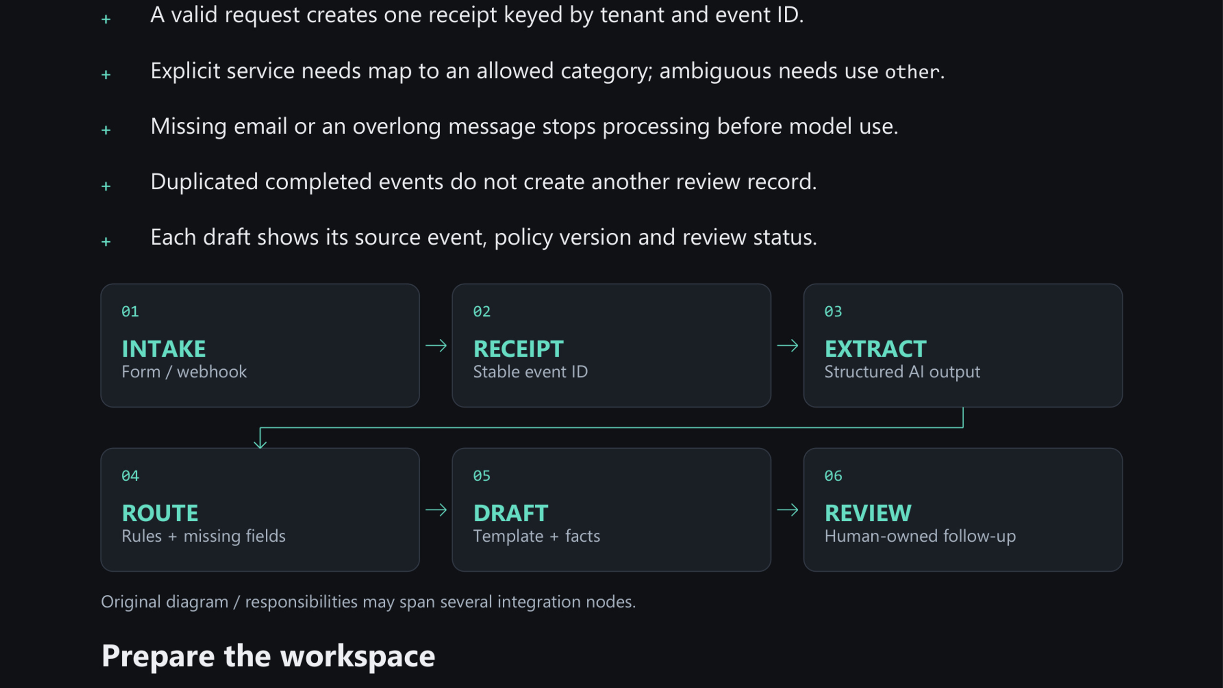Image resolution: width=1223 pixels, height=688 pixels.
Task: Click the 'Prepare the workspace' heading
Action: (x=268, y=656)
